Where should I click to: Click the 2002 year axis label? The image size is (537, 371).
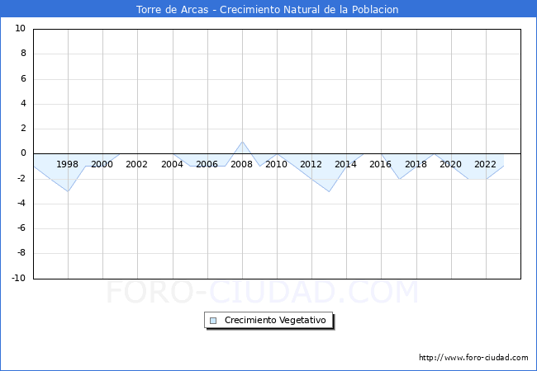point(137,164)
